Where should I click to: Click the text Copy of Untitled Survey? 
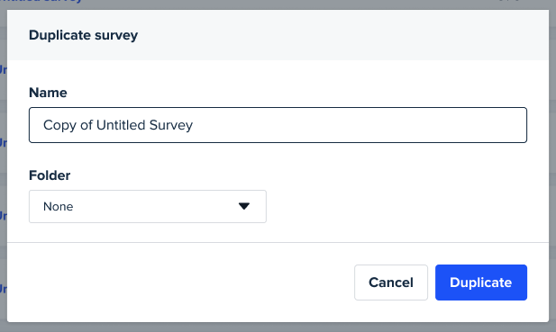pos(118,125)
